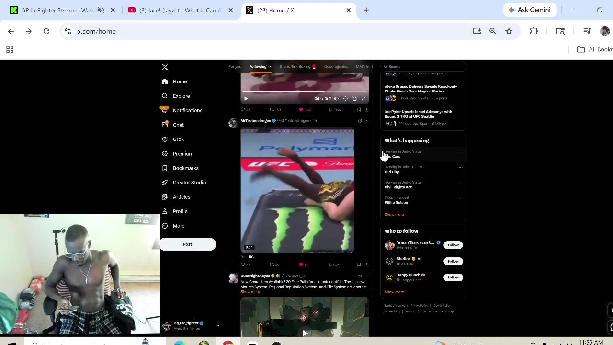Share the top post

tap(366, 110)
